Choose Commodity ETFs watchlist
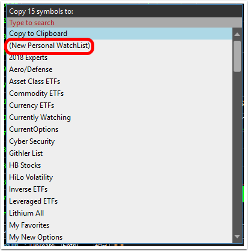 pos(119,93)
